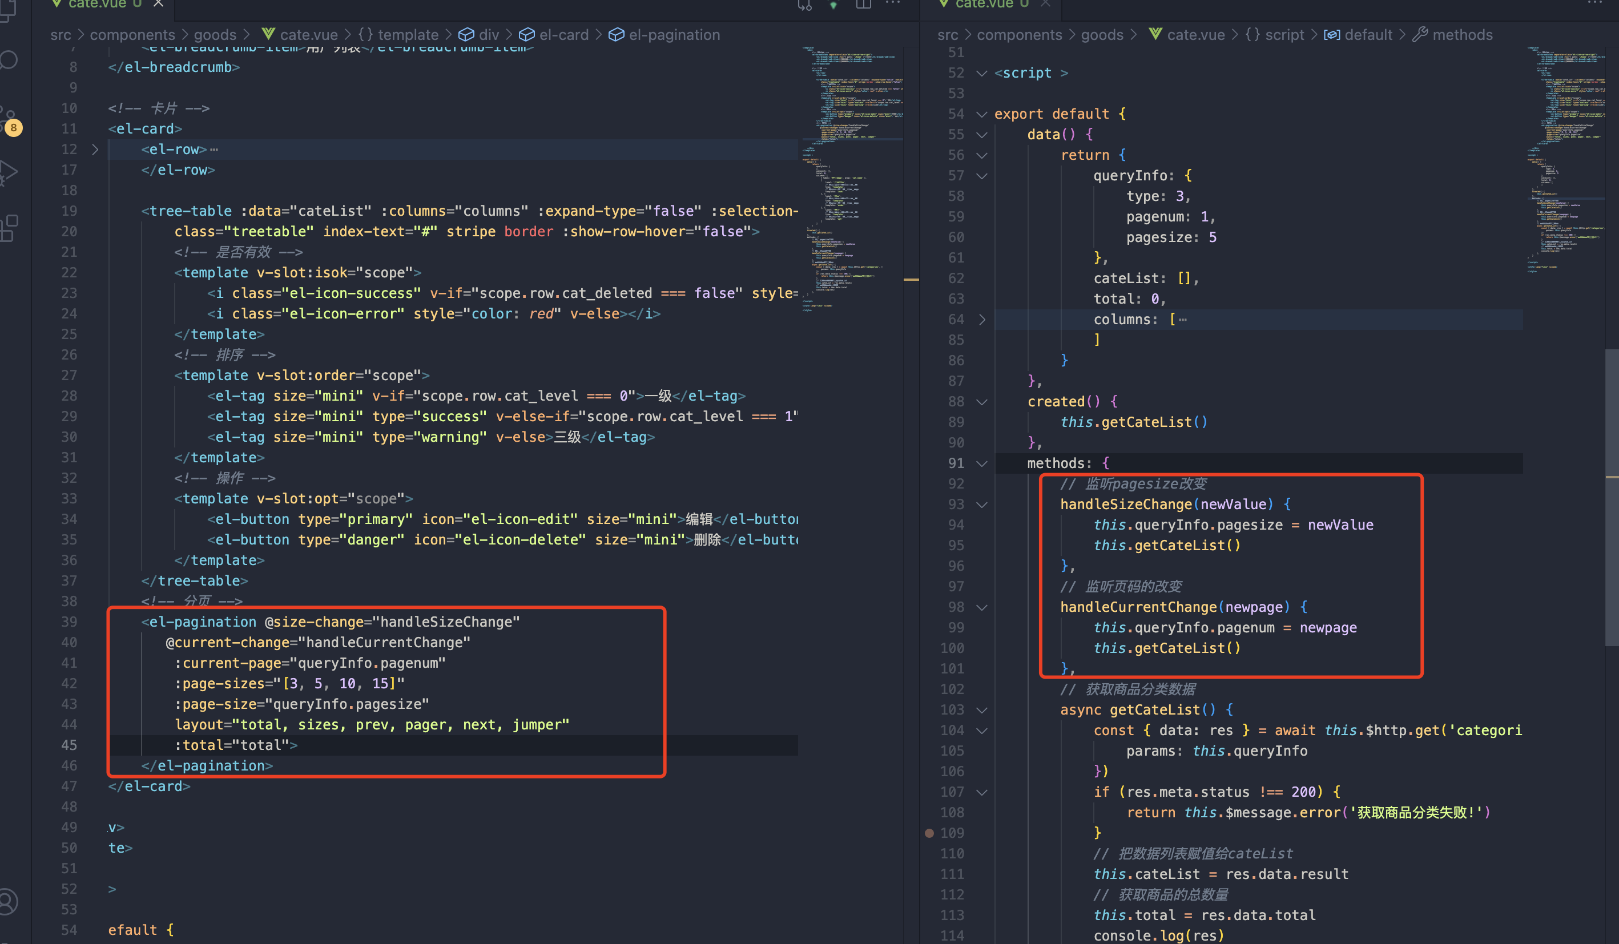The height and width of the screenshot is (944, 1619).
Task: Click the cube icon beside el-card breadcrumb
Action: [x=527, y=35]
